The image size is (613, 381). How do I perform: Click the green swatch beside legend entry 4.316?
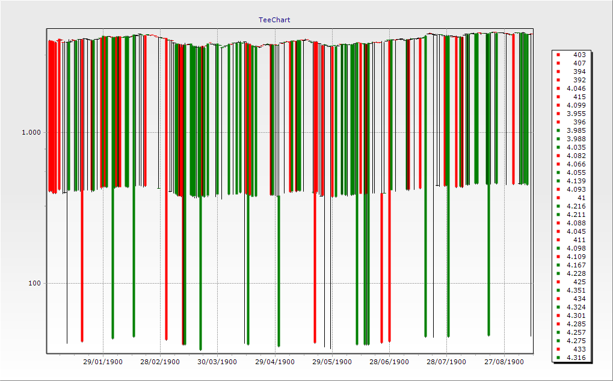pos(558,358)
